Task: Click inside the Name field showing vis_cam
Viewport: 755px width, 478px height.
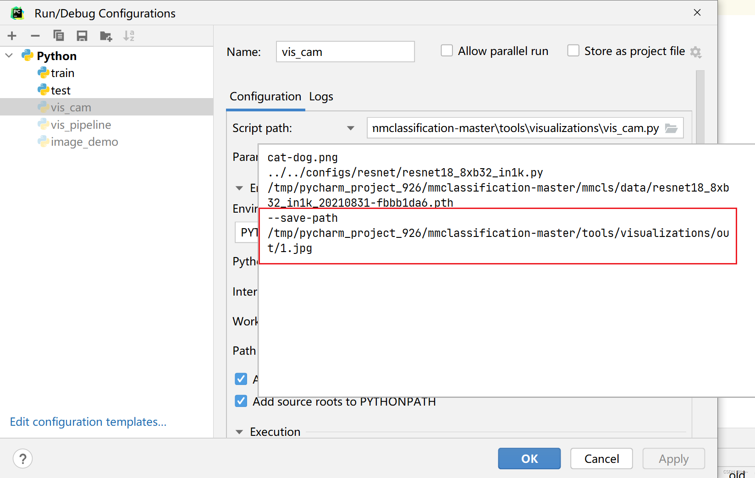Action: pos(345,52)
